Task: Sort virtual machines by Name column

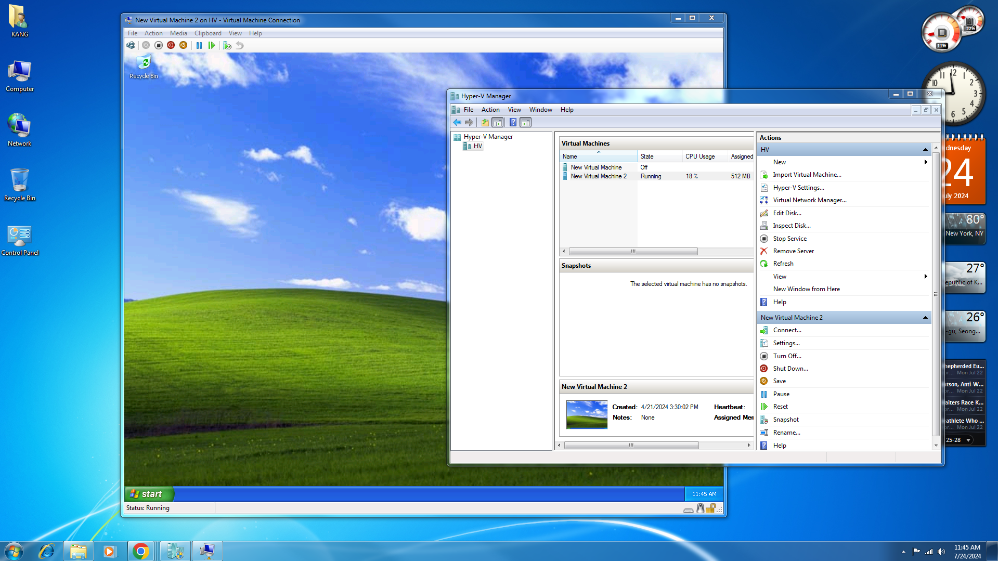Action: (598, 156)
